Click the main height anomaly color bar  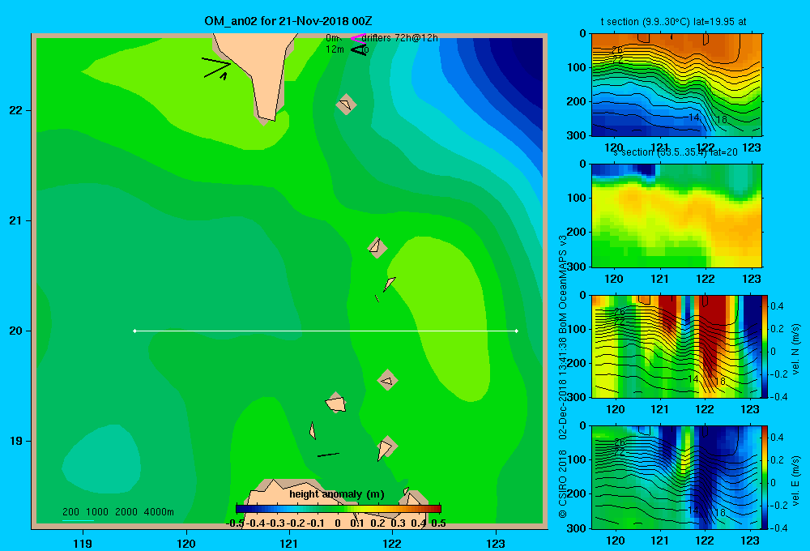339,509
